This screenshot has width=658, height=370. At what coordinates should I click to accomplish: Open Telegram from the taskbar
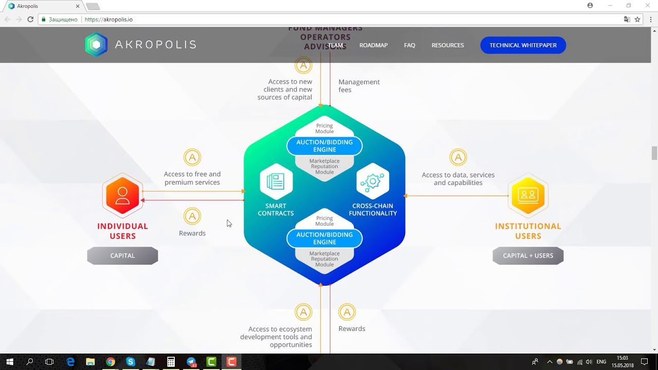(x=191, y=362)
